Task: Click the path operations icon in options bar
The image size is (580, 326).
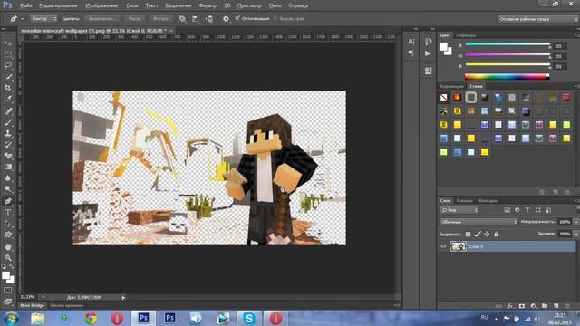Action: pyautogui.click(x=182, y=18)
